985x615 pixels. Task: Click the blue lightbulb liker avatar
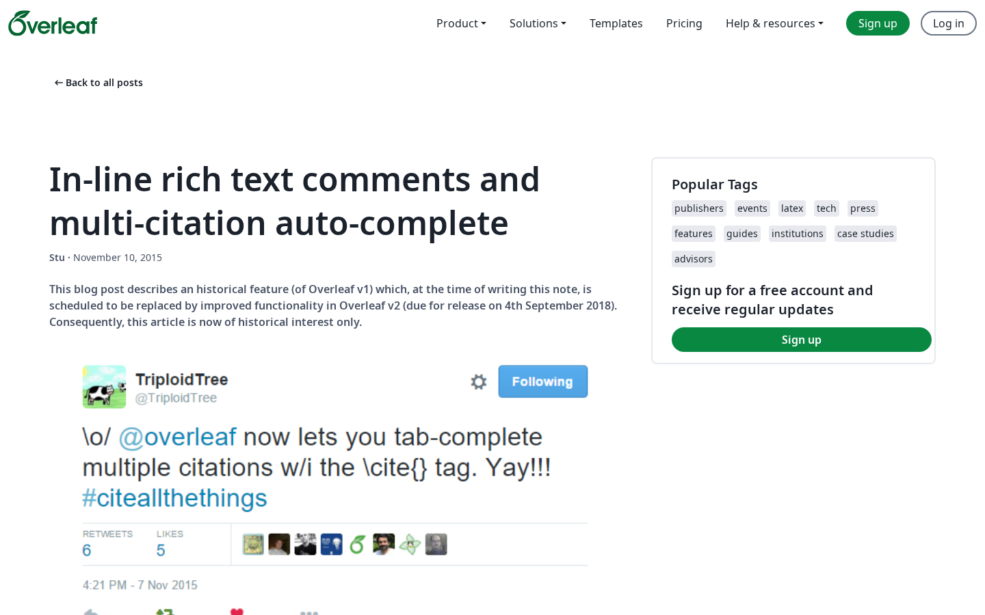332,545
